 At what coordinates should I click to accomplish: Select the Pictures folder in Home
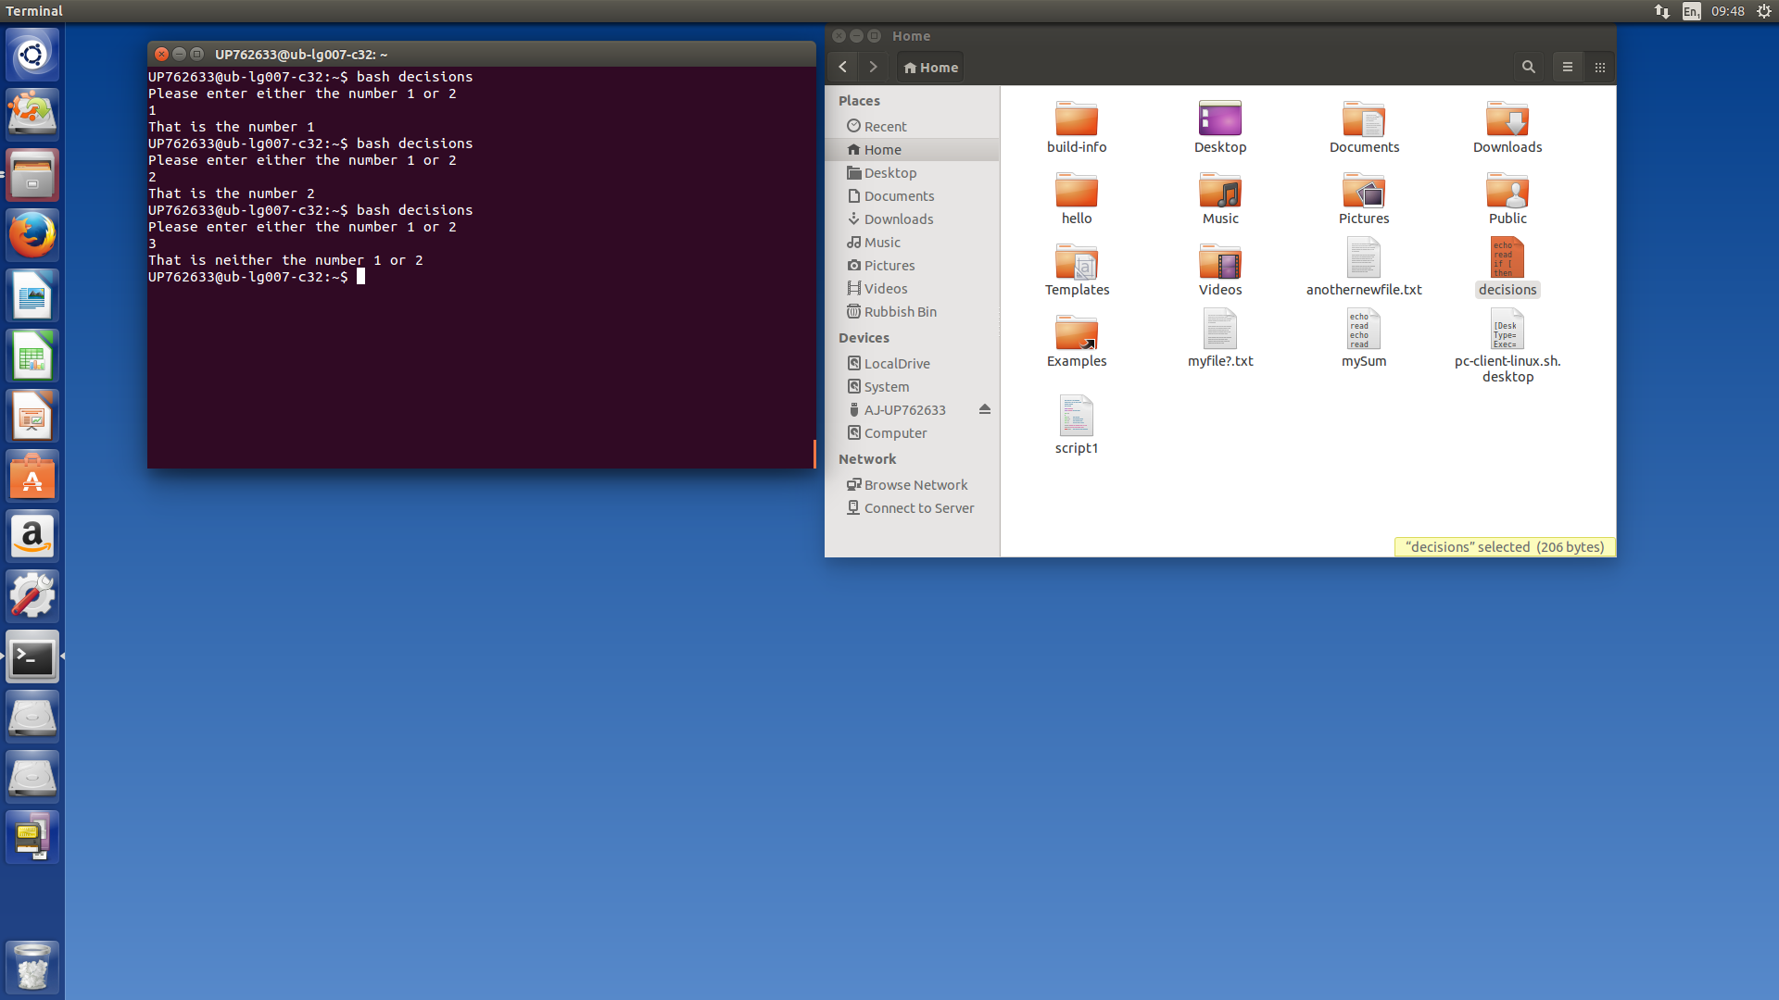[1364, 198]
